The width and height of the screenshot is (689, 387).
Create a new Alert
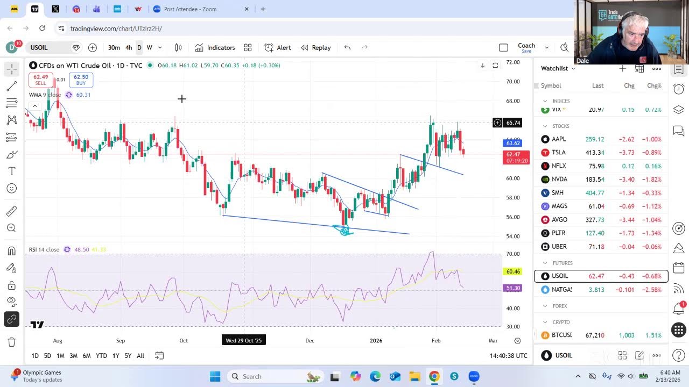[x=278, y=47]
